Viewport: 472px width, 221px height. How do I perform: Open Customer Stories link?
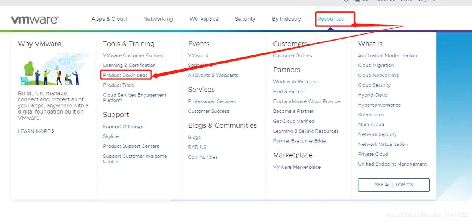[x=292, y=55]
